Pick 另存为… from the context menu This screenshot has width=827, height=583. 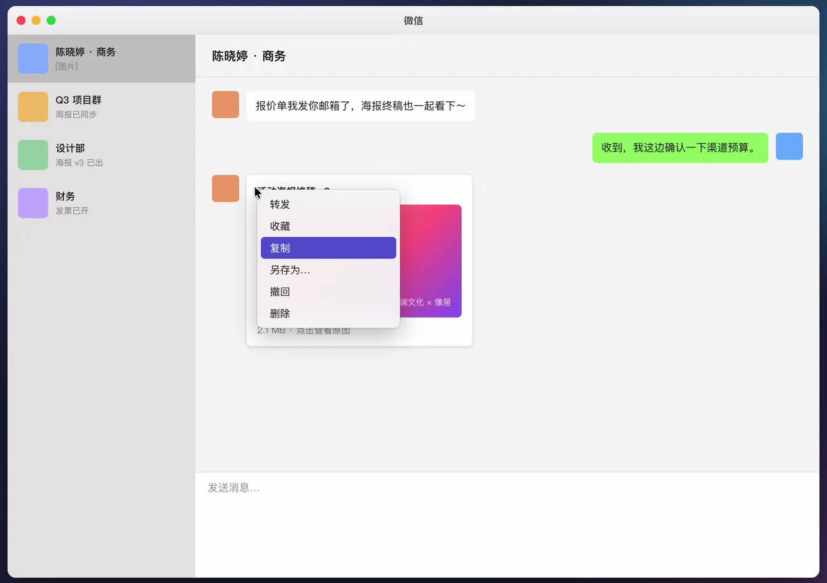tap(328, 270)
